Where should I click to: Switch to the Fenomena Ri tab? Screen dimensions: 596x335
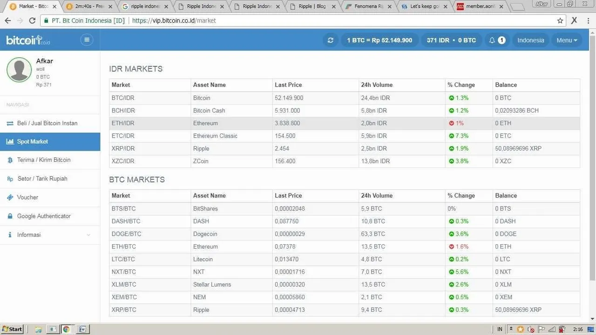[368, 7]
